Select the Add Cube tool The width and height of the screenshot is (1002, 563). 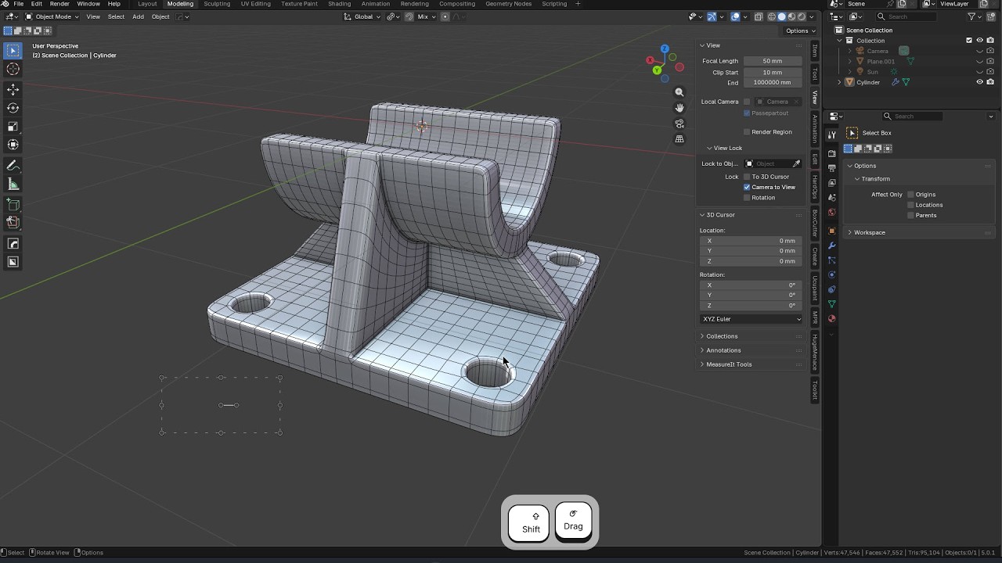13,205
